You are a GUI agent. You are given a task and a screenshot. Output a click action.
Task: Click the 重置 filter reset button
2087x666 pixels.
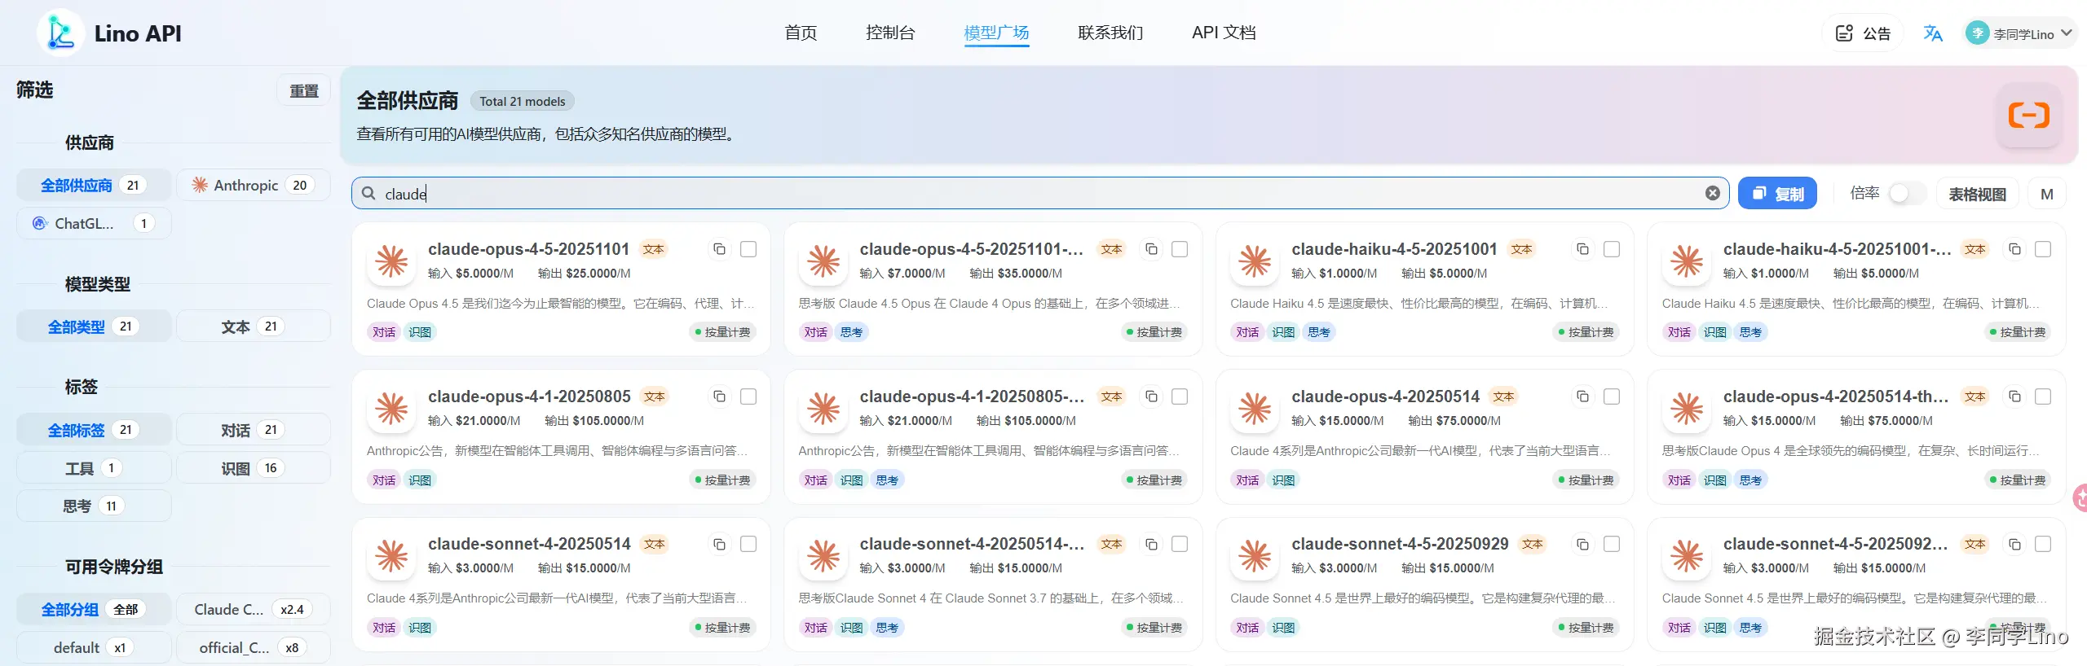point(304,90)
